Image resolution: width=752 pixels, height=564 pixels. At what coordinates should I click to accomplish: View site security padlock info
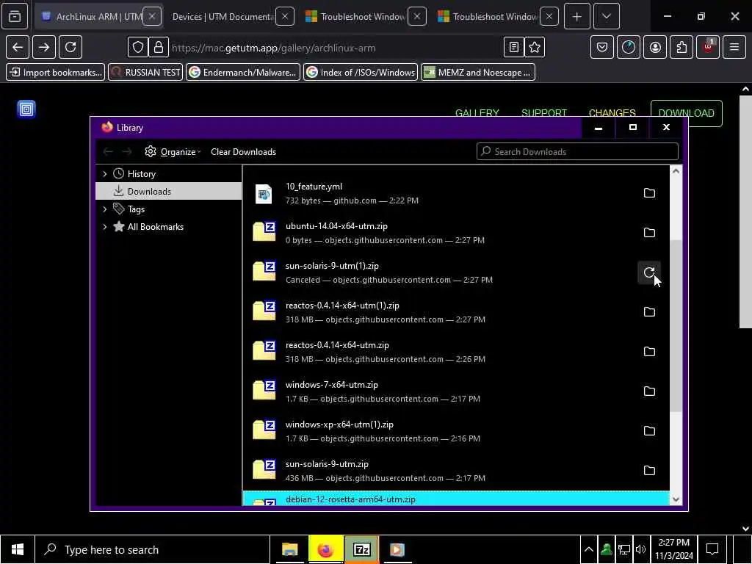(159, 47)
